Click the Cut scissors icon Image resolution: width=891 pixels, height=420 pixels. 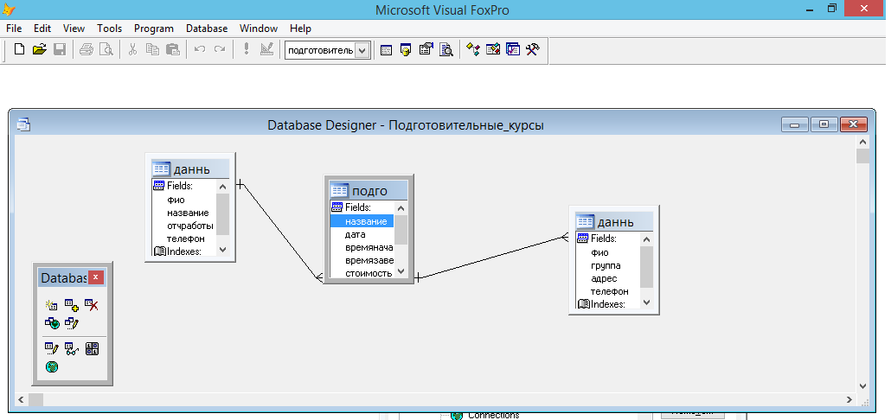133,49
